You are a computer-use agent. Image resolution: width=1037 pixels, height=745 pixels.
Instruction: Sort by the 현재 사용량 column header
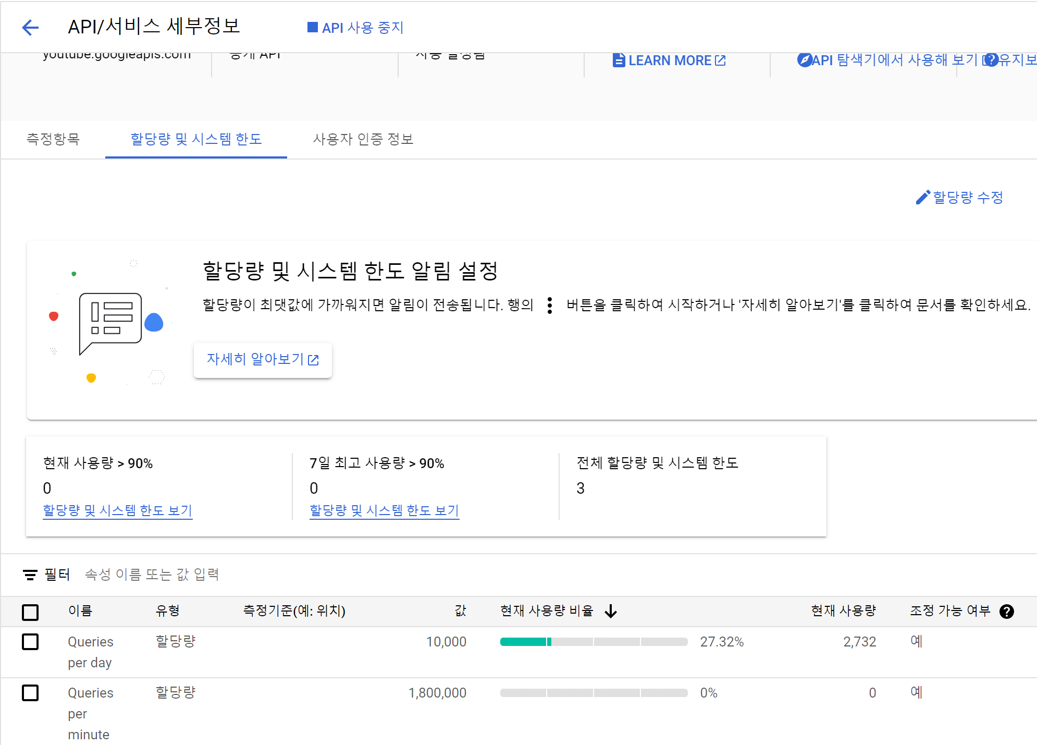[843, 611]
